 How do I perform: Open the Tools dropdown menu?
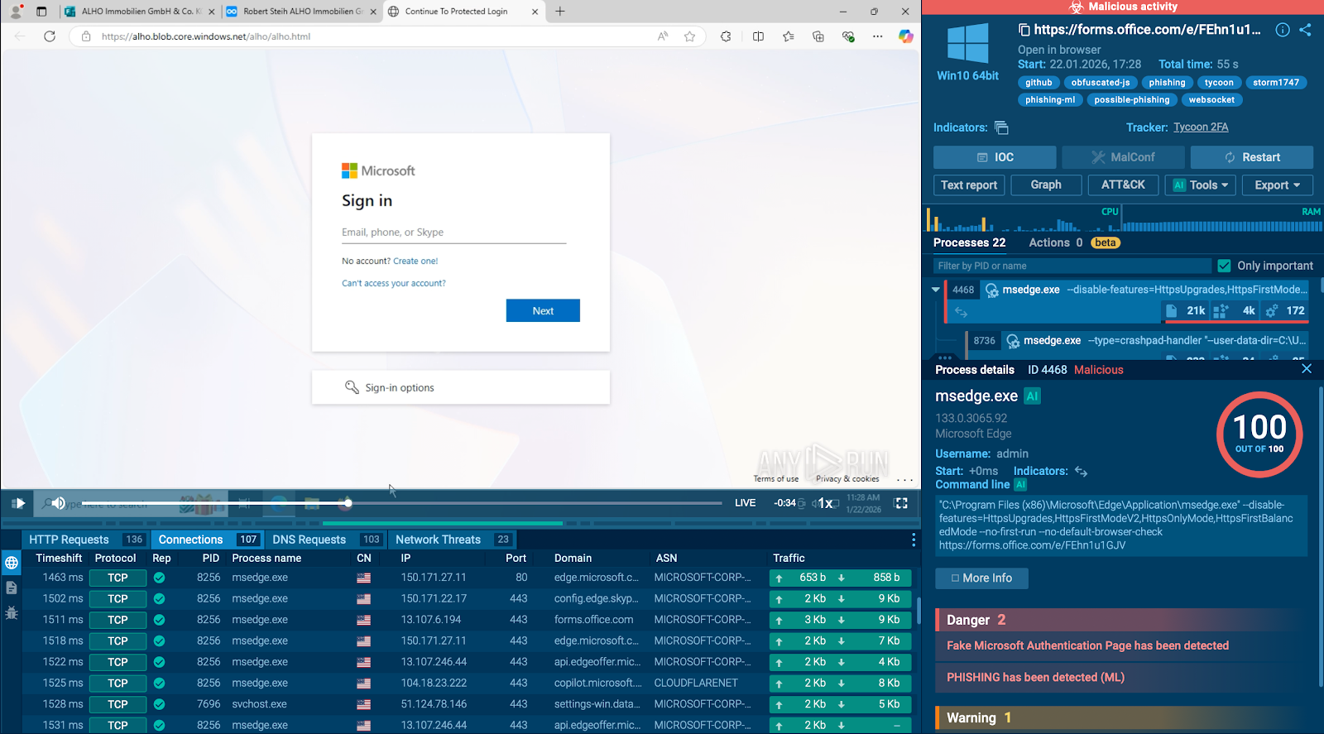click(1201, 185)
